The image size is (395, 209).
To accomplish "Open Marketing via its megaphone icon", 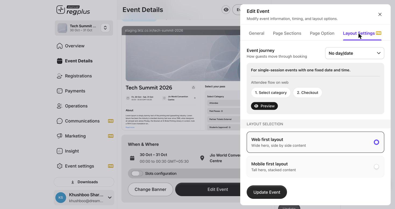I will 60,136.
